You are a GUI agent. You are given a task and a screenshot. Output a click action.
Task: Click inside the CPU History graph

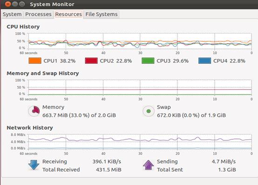click(x=140, y=41)
